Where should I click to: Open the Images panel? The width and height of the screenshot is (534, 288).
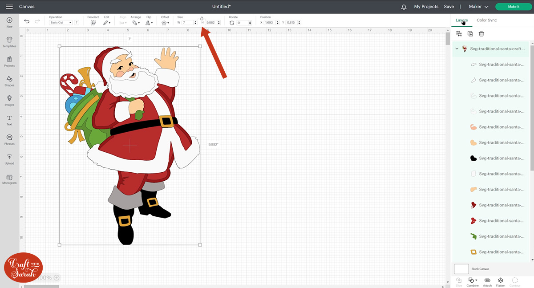pos(9,100)
